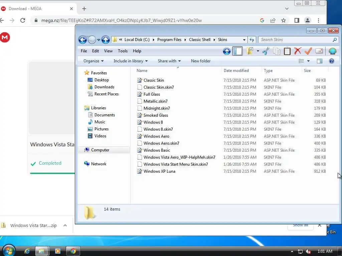Click the red MEGA logo on page
The height and width of the screenshot is (256, 342).
5,37
